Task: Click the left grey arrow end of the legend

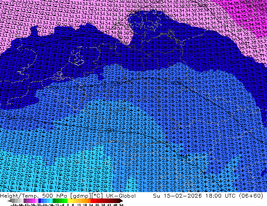Action: [x=9, y=201]
